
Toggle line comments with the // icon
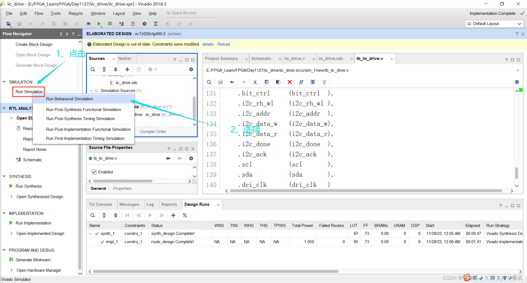(301, 82)
